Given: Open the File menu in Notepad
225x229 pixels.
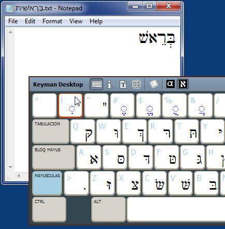Looking at the screenshot, I should 13,21.
